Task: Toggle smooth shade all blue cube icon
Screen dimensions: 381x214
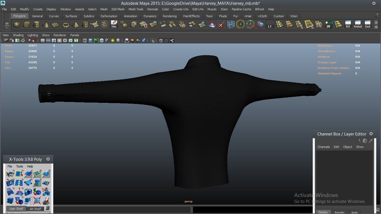Action: click(90, 40)
